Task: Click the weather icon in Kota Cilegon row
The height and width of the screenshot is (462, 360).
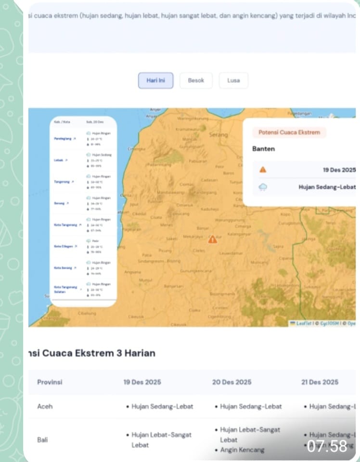Action: 88,240
